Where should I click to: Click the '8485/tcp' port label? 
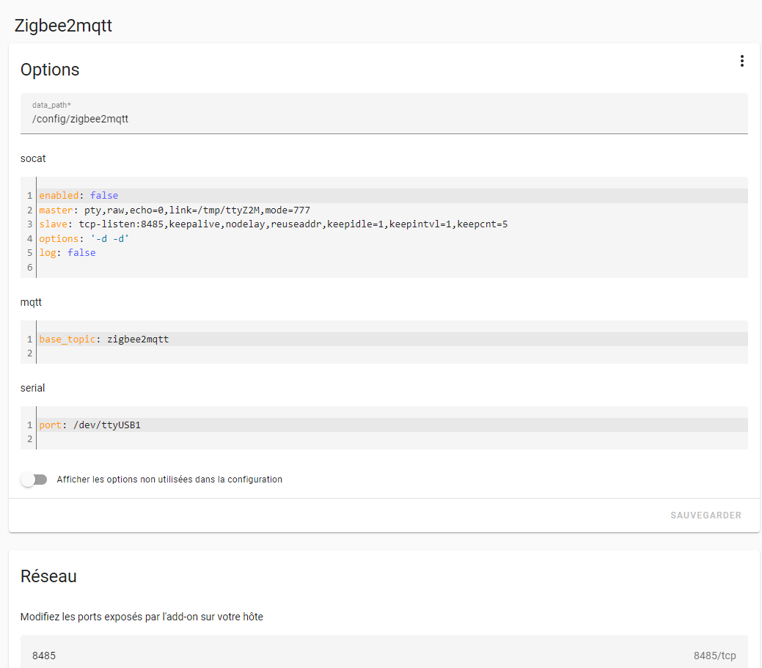click(714, 656)
